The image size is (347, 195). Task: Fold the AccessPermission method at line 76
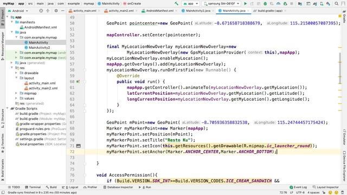[85, 175]
